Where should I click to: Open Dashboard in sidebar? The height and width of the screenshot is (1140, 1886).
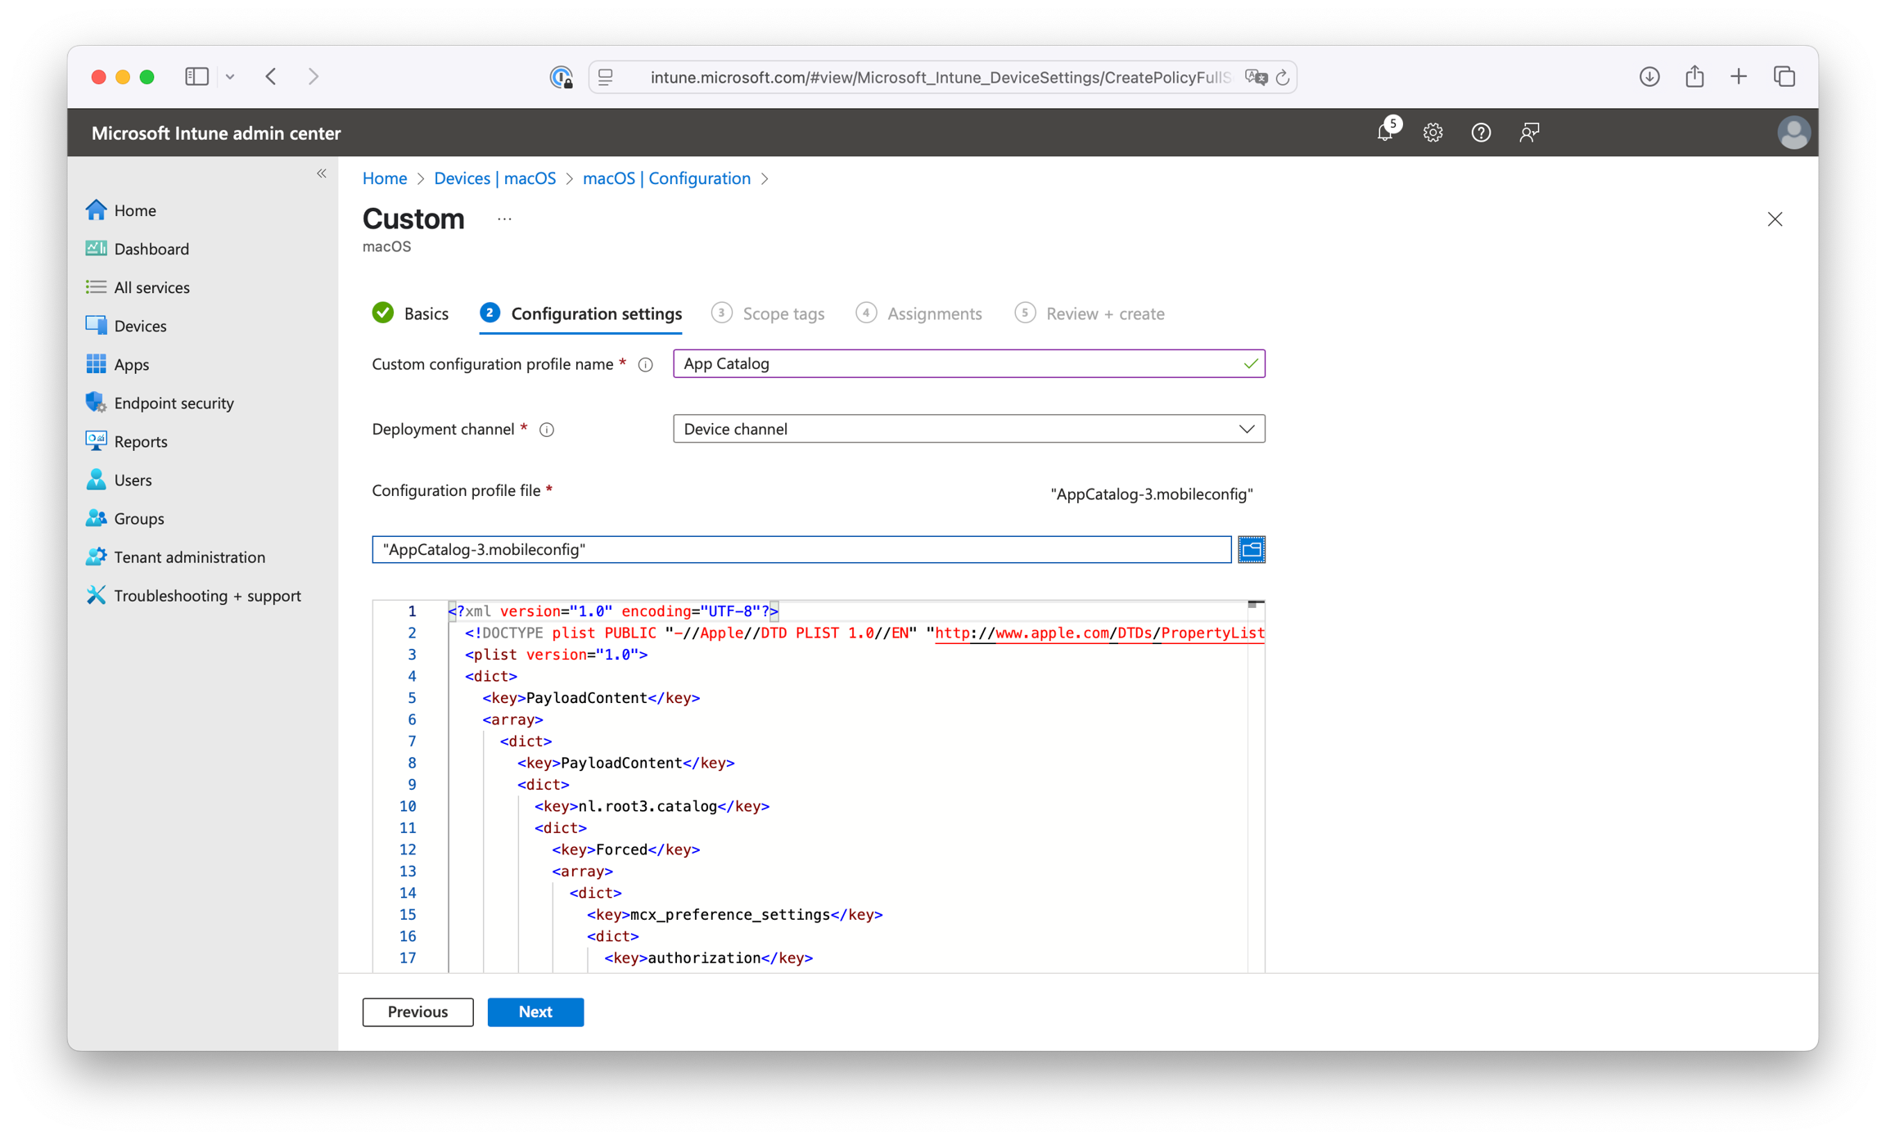tap(151, 249)
